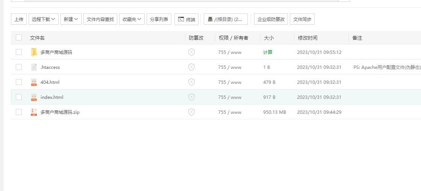The height and width of the screenshot is (191, 421).
Task: Open the .htaccess file name
Action: pyautogui.click(x=50, y=67)
